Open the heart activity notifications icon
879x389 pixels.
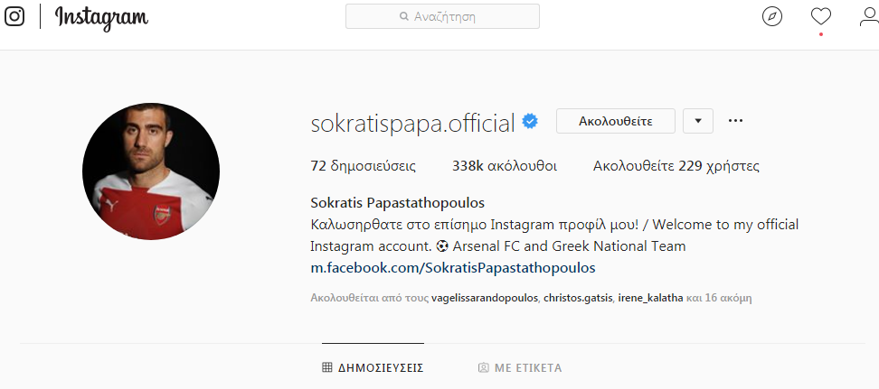pos(821,17)
